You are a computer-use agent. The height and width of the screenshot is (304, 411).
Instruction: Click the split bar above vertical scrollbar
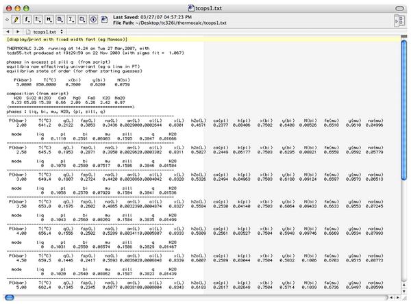pos(404,36)
